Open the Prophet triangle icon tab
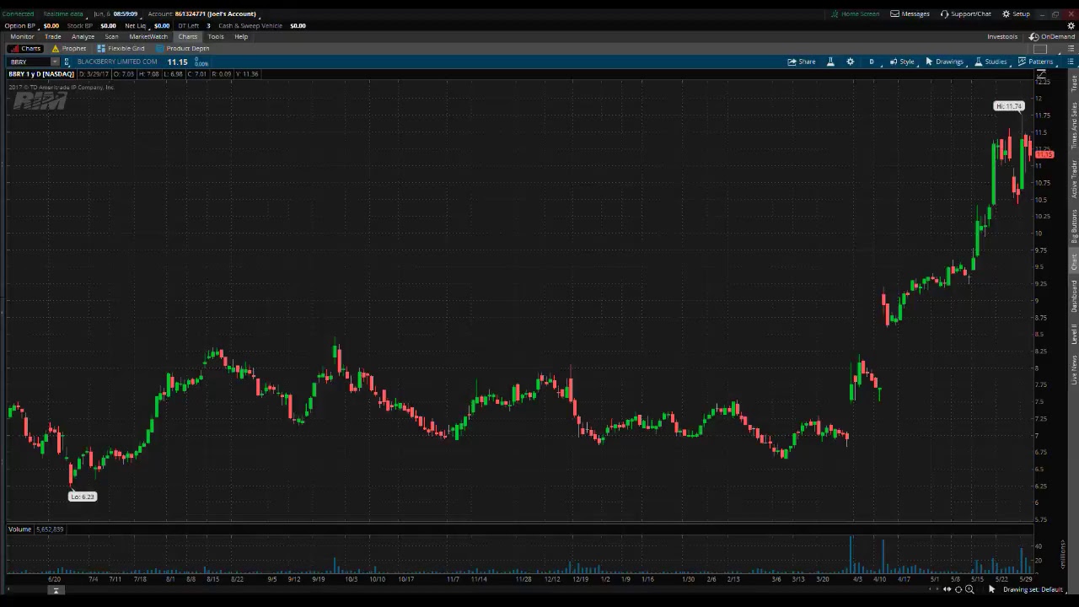1079x607 pixels. click(x=69, y=48)
